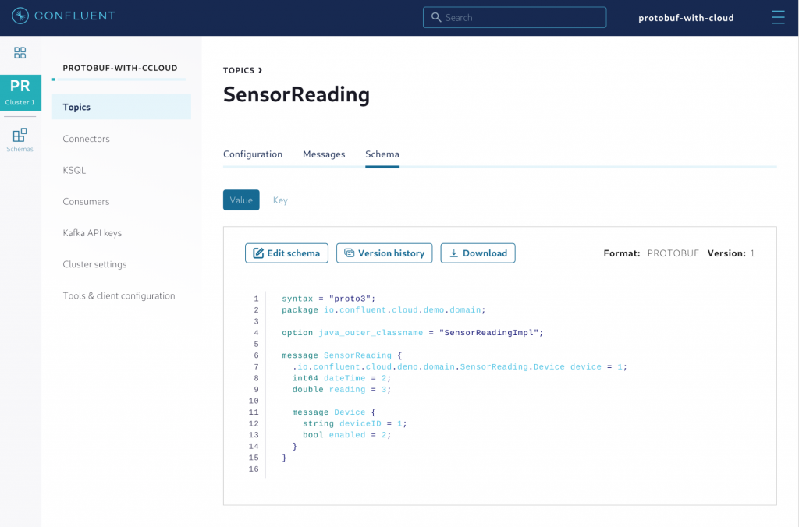The width and height of the screenshot is (799, 527).
Task: Toggle the Value schema view
Action: 240,200
